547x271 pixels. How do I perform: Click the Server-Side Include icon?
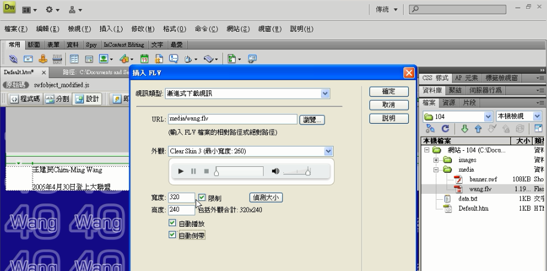[x=159, y=59]
